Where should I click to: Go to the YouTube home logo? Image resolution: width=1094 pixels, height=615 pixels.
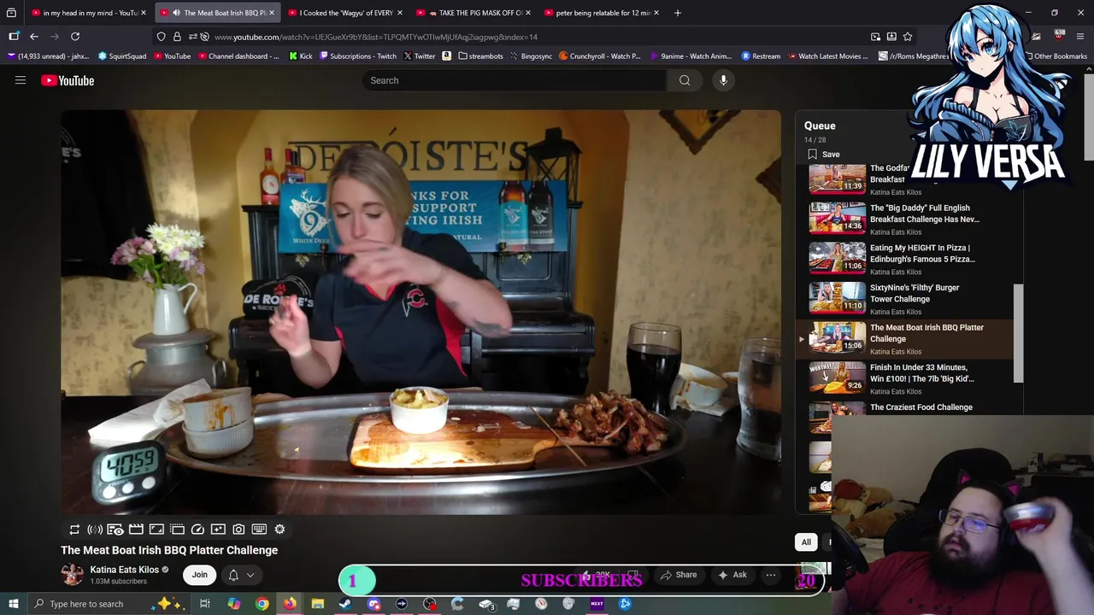pos(68,80)
